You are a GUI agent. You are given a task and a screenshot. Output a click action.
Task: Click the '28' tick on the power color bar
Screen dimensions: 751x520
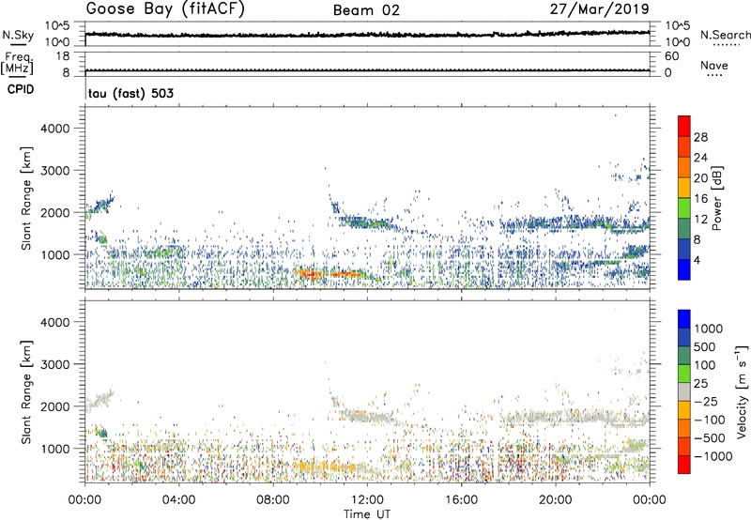[x=700, y=137]
